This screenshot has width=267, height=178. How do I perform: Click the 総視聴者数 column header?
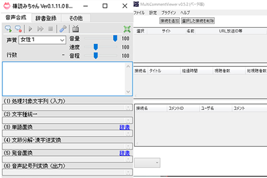point(256,71)
